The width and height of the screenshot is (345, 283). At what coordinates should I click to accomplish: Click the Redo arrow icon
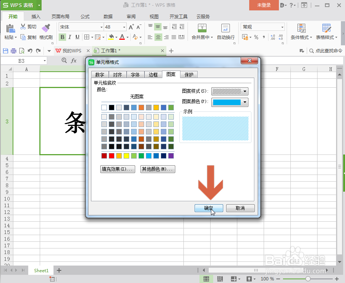click(x=38, y=51)
